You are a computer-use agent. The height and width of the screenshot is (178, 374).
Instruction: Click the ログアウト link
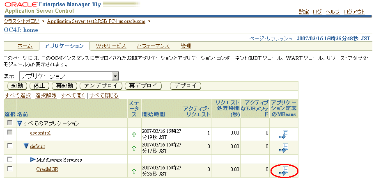(x=354, y=12)
